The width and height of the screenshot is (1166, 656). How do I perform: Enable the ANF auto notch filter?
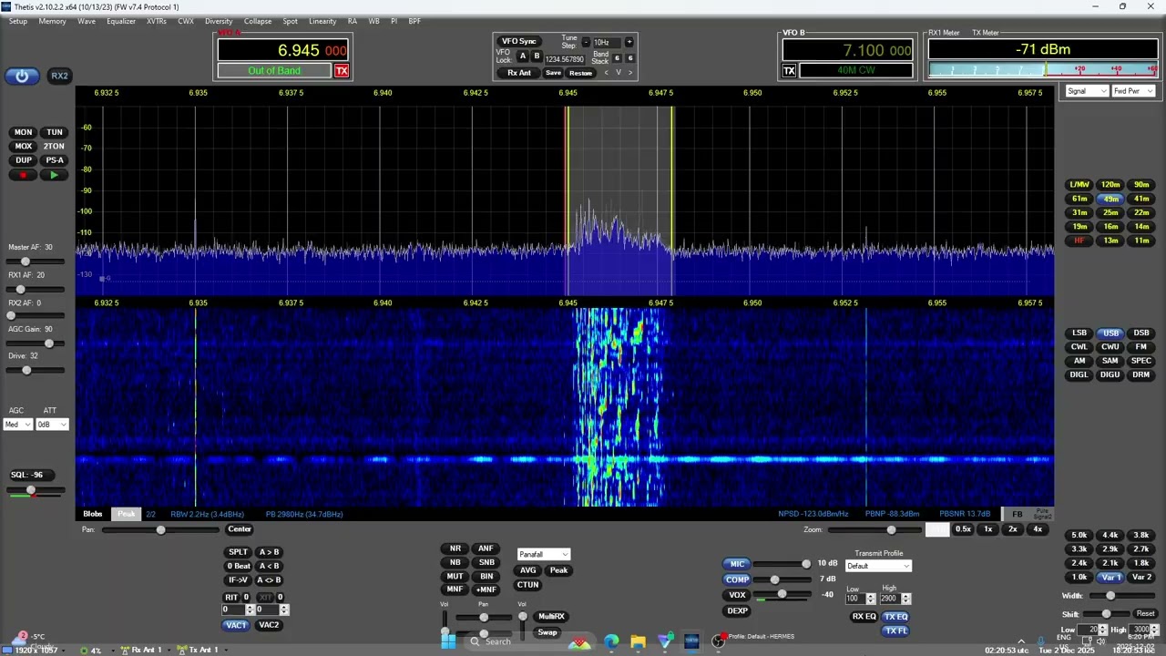click(486, 548)
